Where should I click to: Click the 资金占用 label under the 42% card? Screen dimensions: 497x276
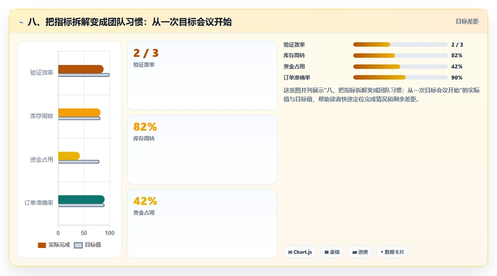point(144,213)
